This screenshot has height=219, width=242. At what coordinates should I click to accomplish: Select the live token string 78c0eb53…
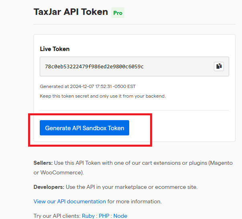click(94, 66)
